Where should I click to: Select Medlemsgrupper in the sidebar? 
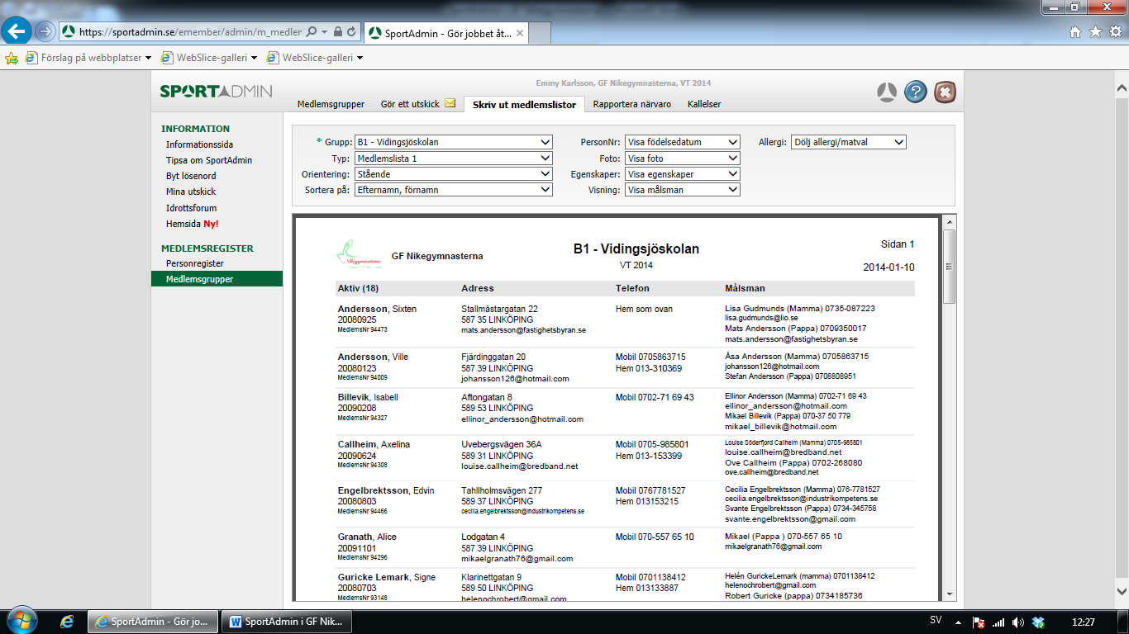[217, 279]
